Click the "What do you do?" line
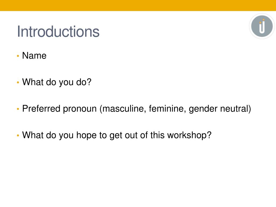This screenshot has width=276, height=207. point(57,82)
